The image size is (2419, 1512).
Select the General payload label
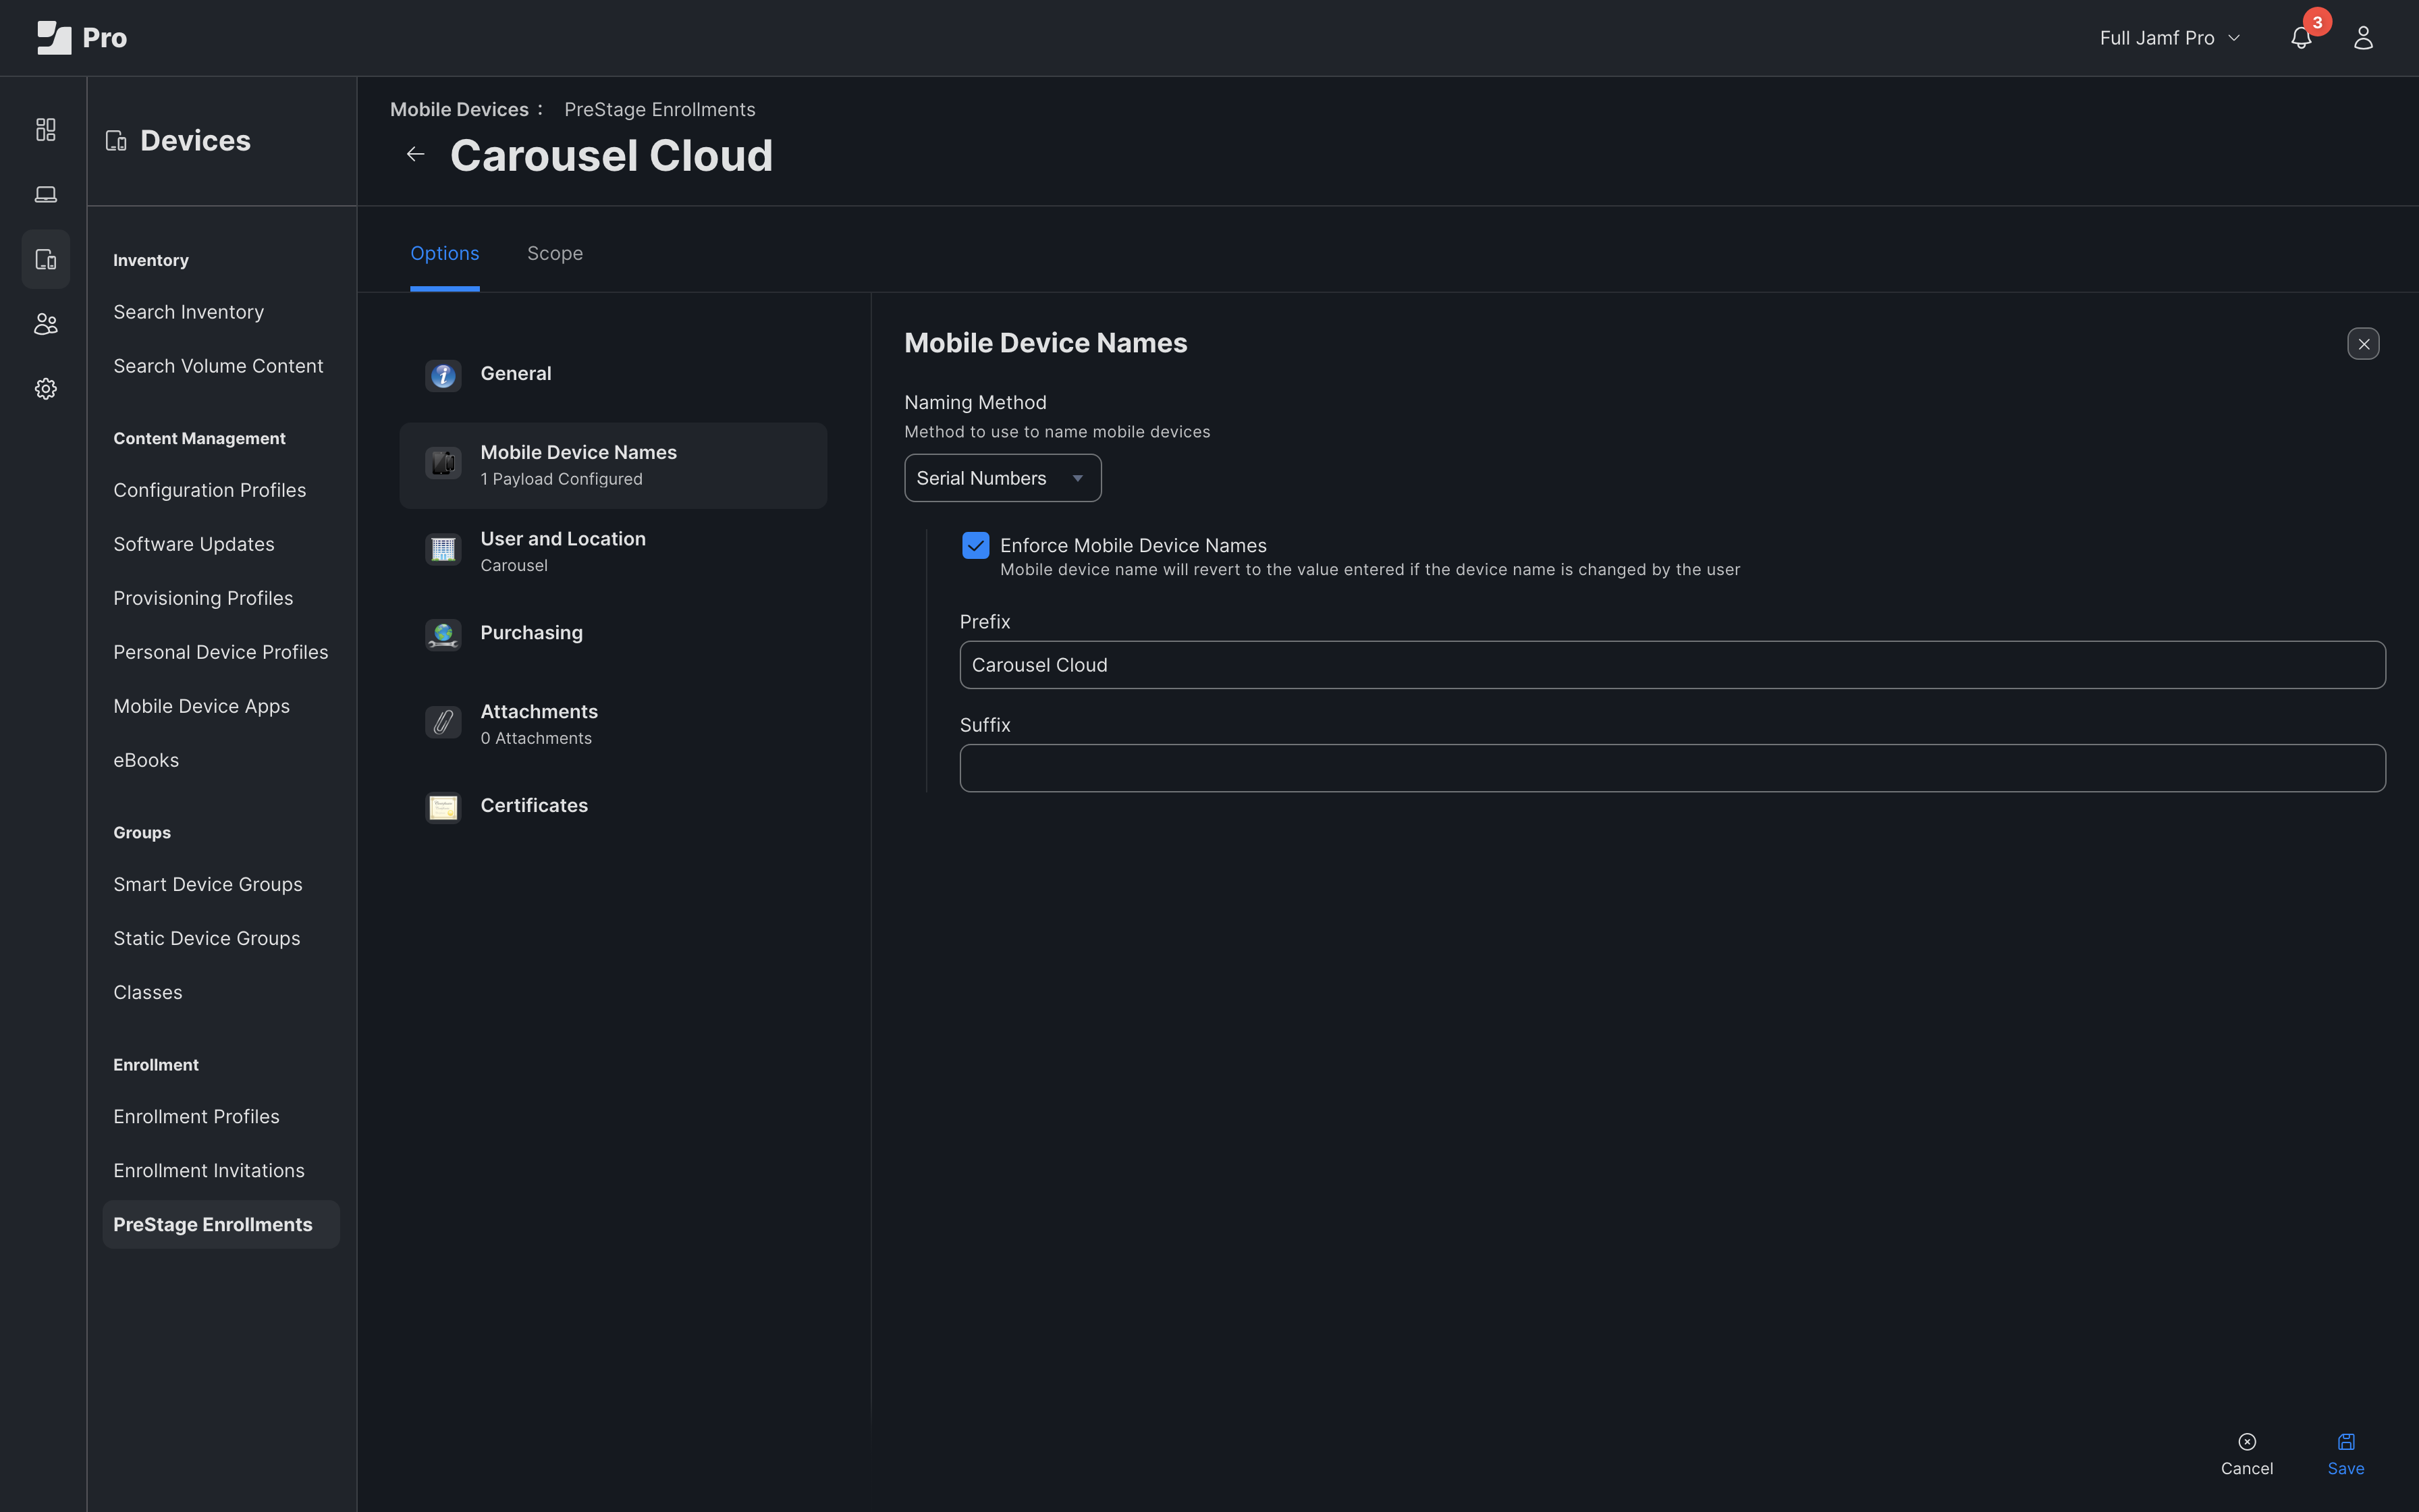[516, 374]
